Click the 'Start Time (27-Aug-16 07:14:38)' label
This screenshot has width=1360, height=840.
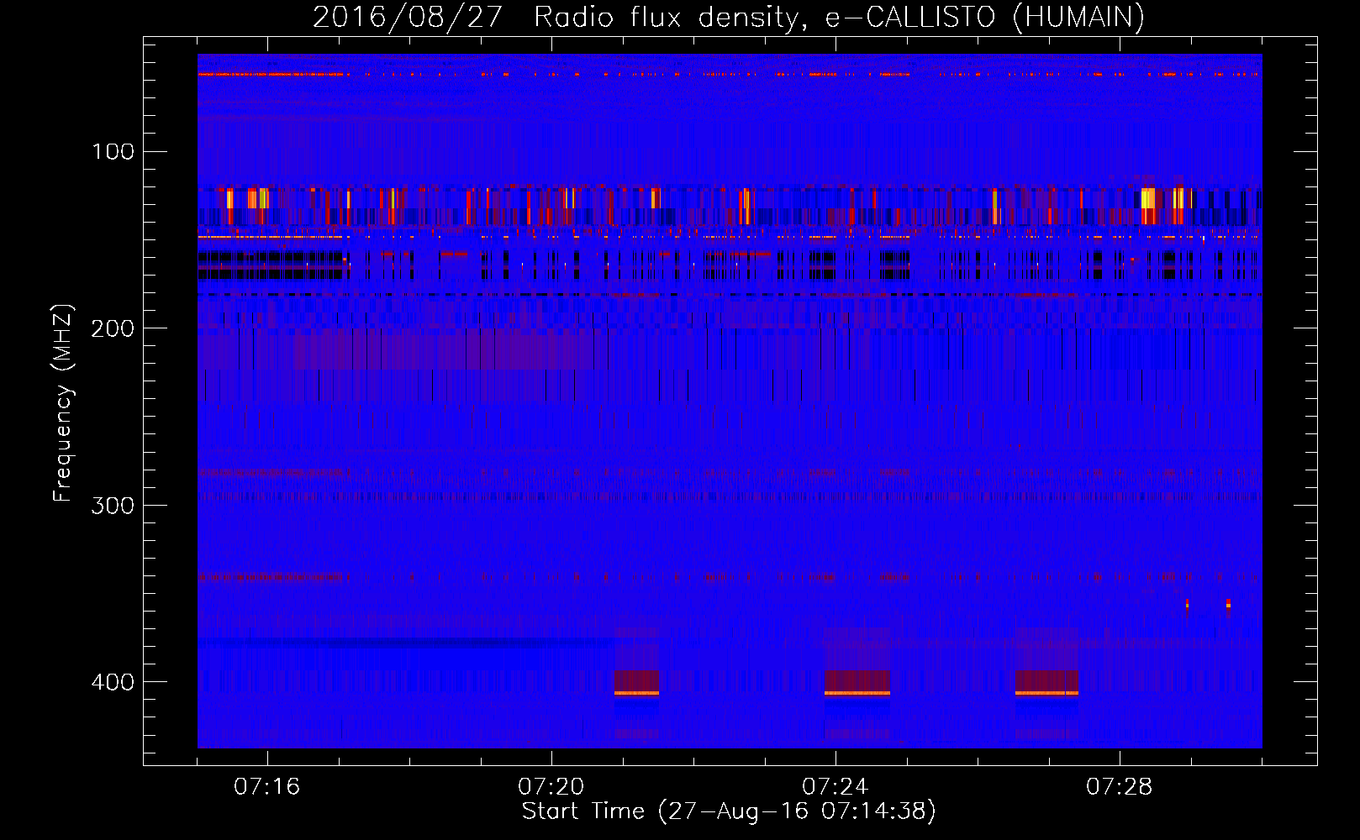click(x=729, y=811)
